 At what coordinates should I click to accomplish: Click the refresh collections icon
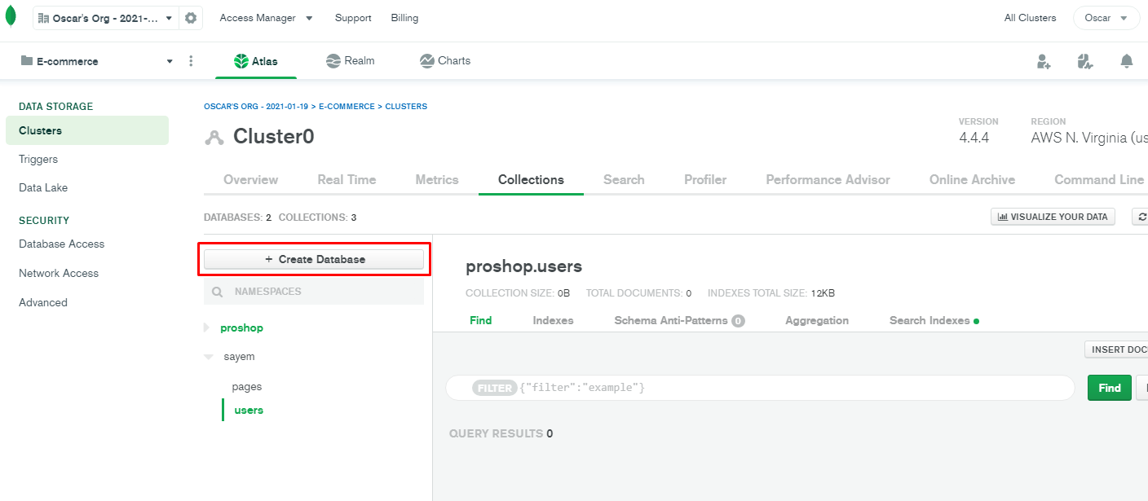click(x=1141, y=216)
